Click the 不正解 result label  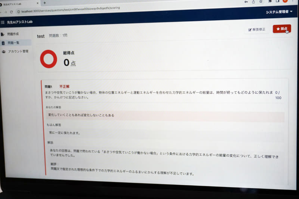click(x=64, y=87)
